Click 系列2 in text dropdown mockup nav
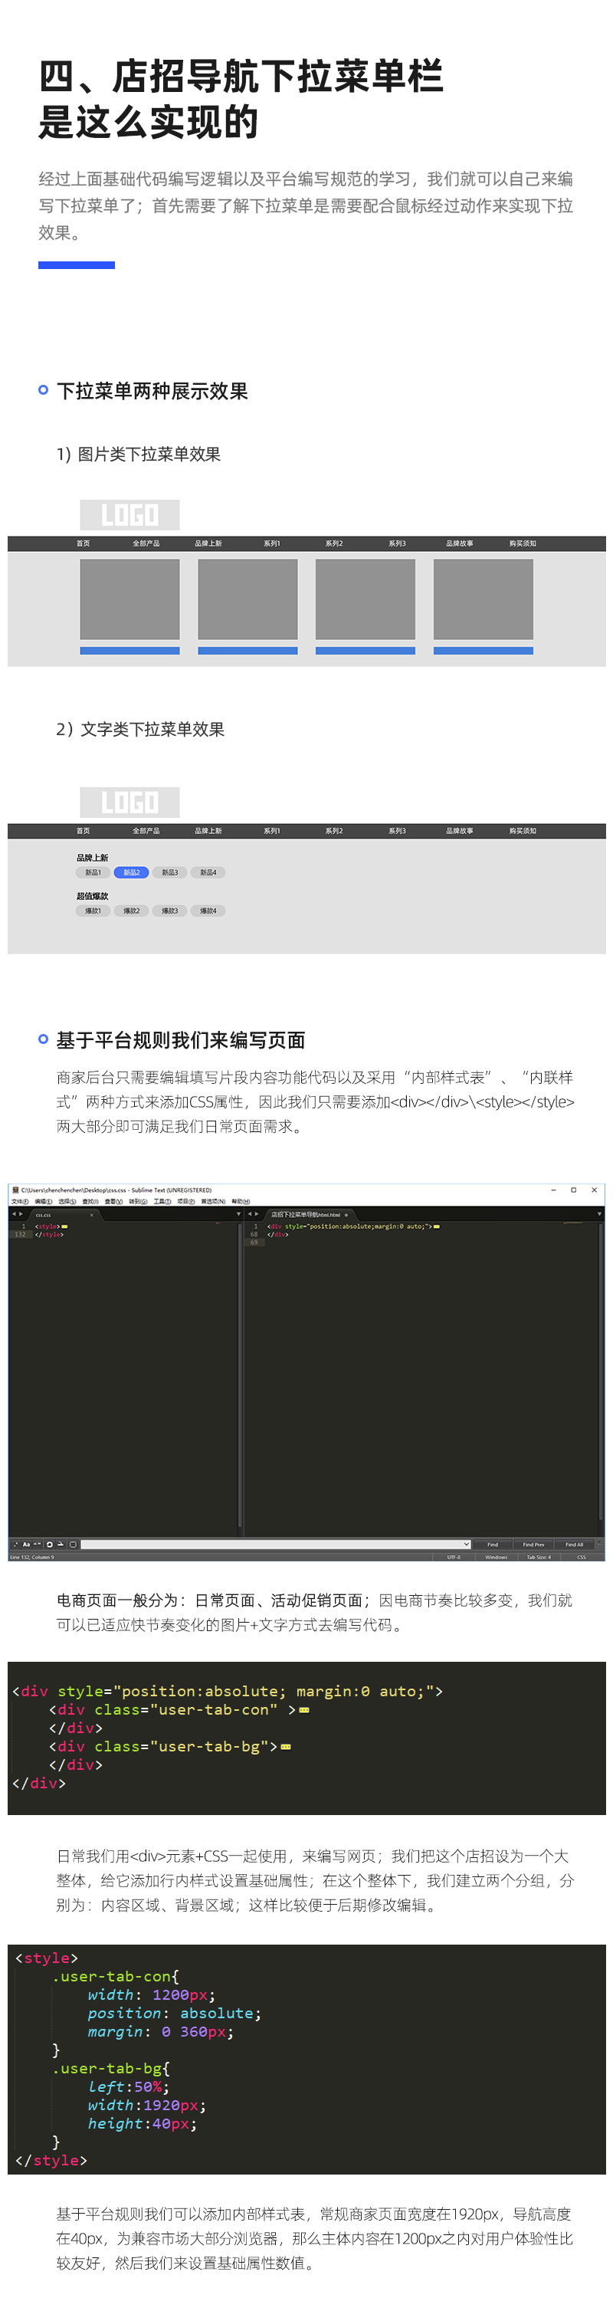This screenshot has height=2311, width=613. 334,831
